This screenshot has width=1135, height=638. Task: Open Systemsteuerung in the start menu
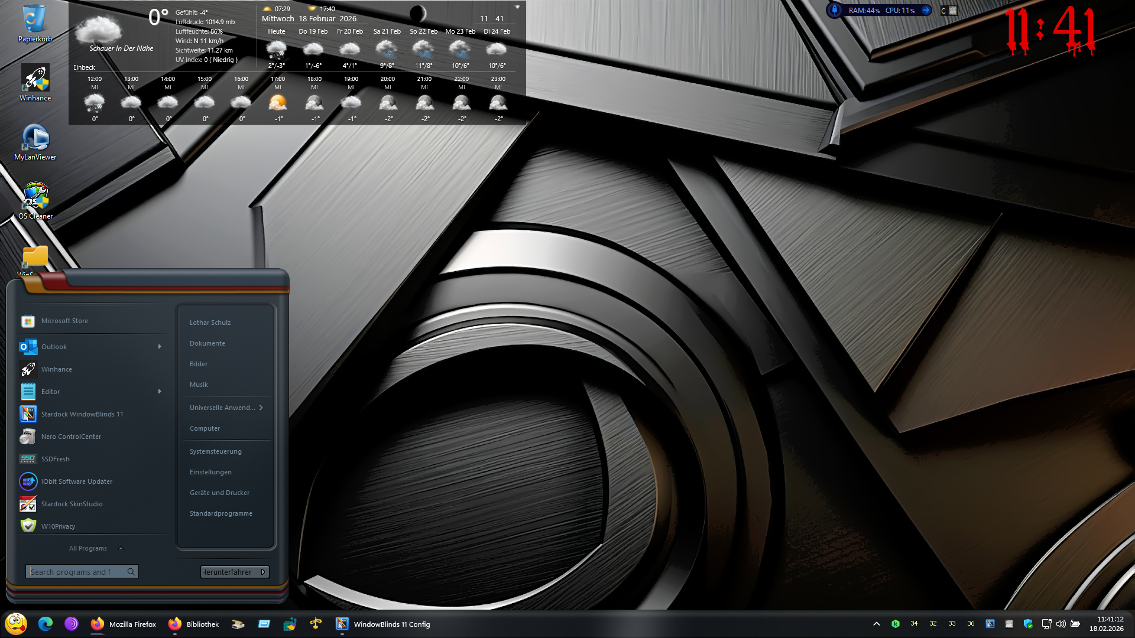click(x=215, y=451)
